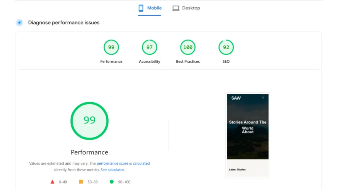The height and width of the screenshot is (190, 338).
Task: Click the red triangle 0–49 legend icon
Action: (x=52, y=182)
